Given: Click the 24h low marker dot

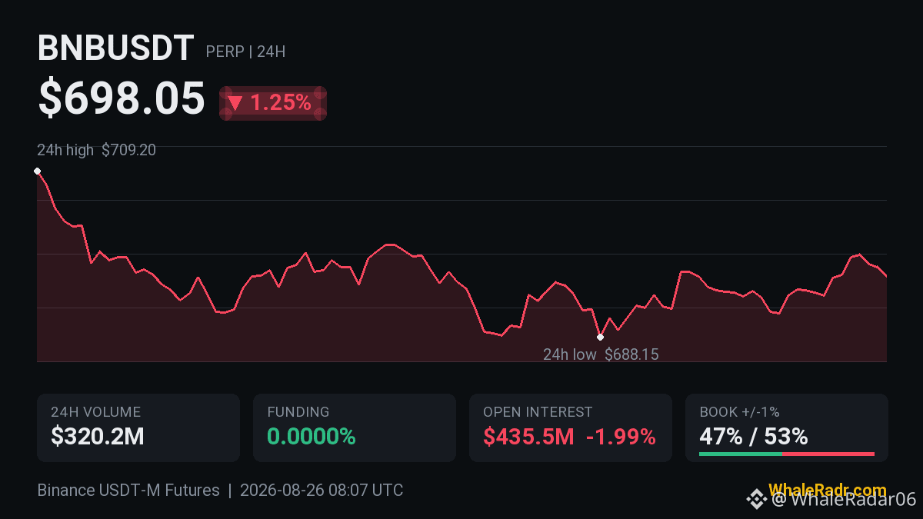Looking at the screenshot, I should (x=600, y=337).
